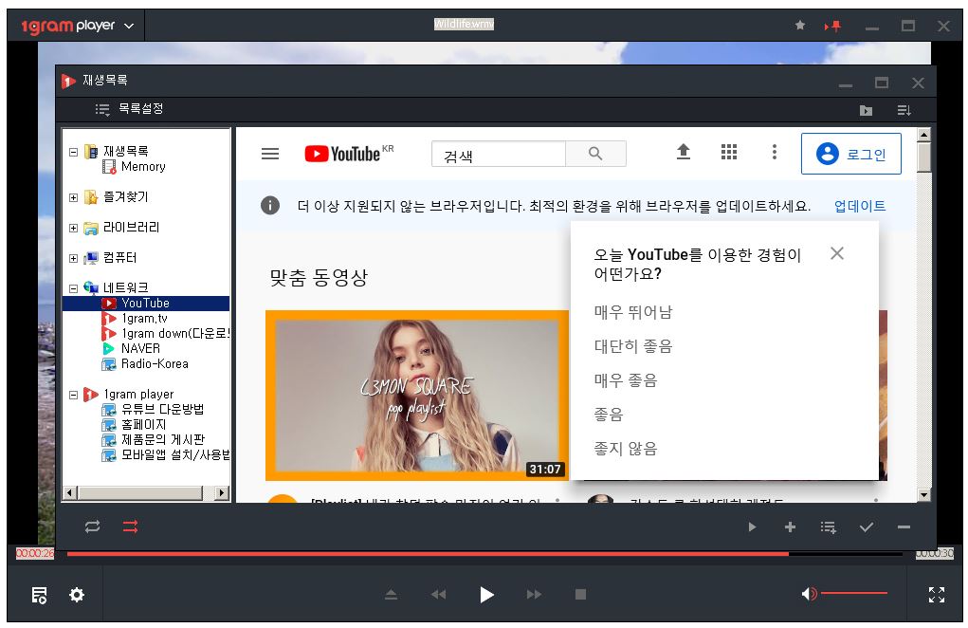This screenshot has height=628, width=968.
Task: Click the rewind button
Action: pyautogui.click(x=438, y=595)
